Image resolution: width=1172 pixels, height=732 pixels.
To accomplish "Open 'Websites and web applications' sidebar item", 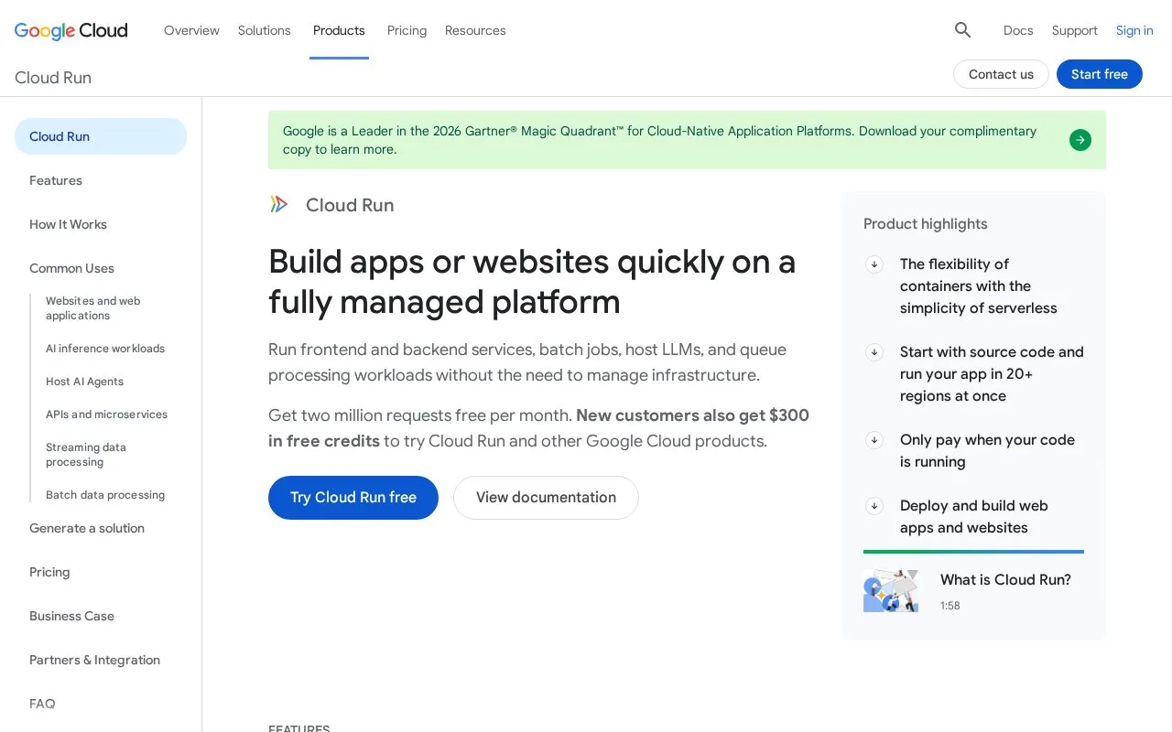I will [93, 308].
